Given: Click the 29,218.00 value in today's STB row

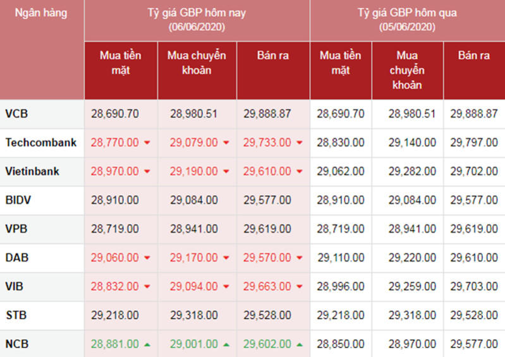Looking at the screenshot, I should (115, 315).
